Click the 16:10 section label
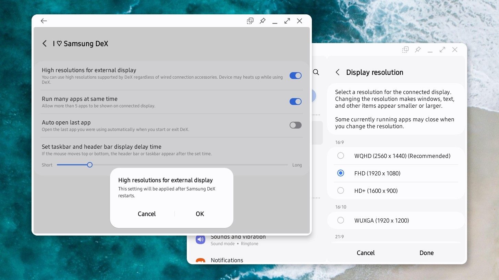This screenshot has height=280, width=499. (x=341, y=207)
